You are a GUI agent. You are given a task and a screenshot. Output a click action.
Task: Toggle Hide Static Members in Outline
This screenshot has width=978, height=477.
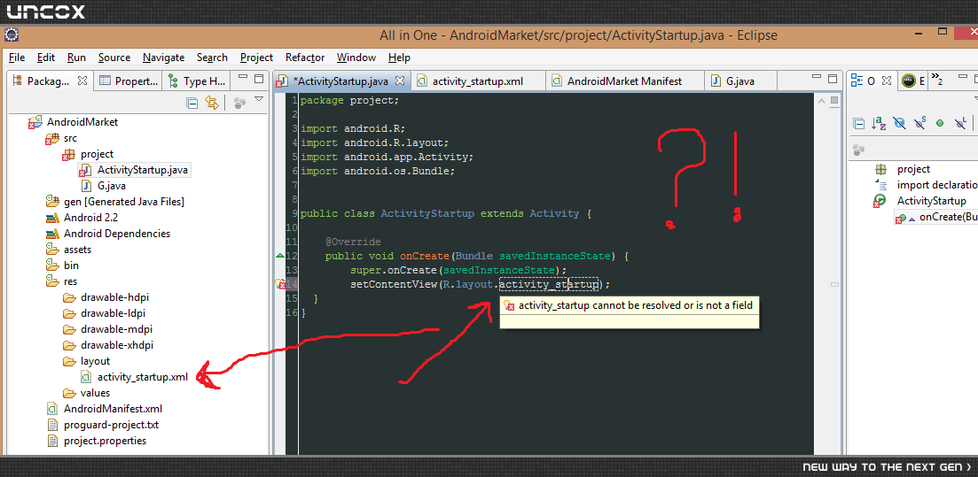(x=919, y=123)
